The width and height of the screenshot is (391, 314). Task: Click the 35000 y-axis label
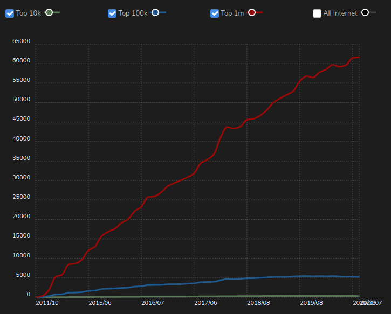[22, 158]
